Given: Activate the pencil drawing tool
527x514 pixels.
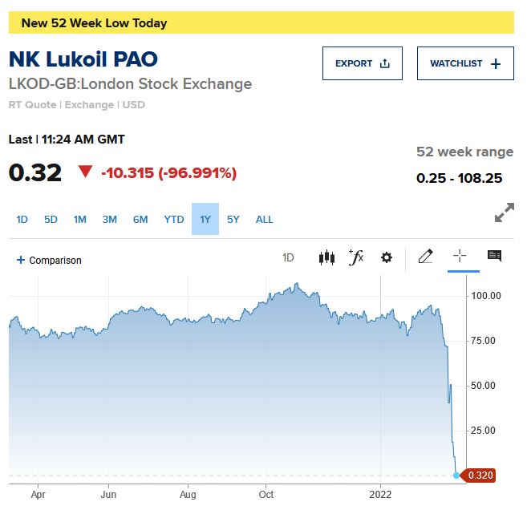Looking at the screenshot, I should [x=426, y=257].
